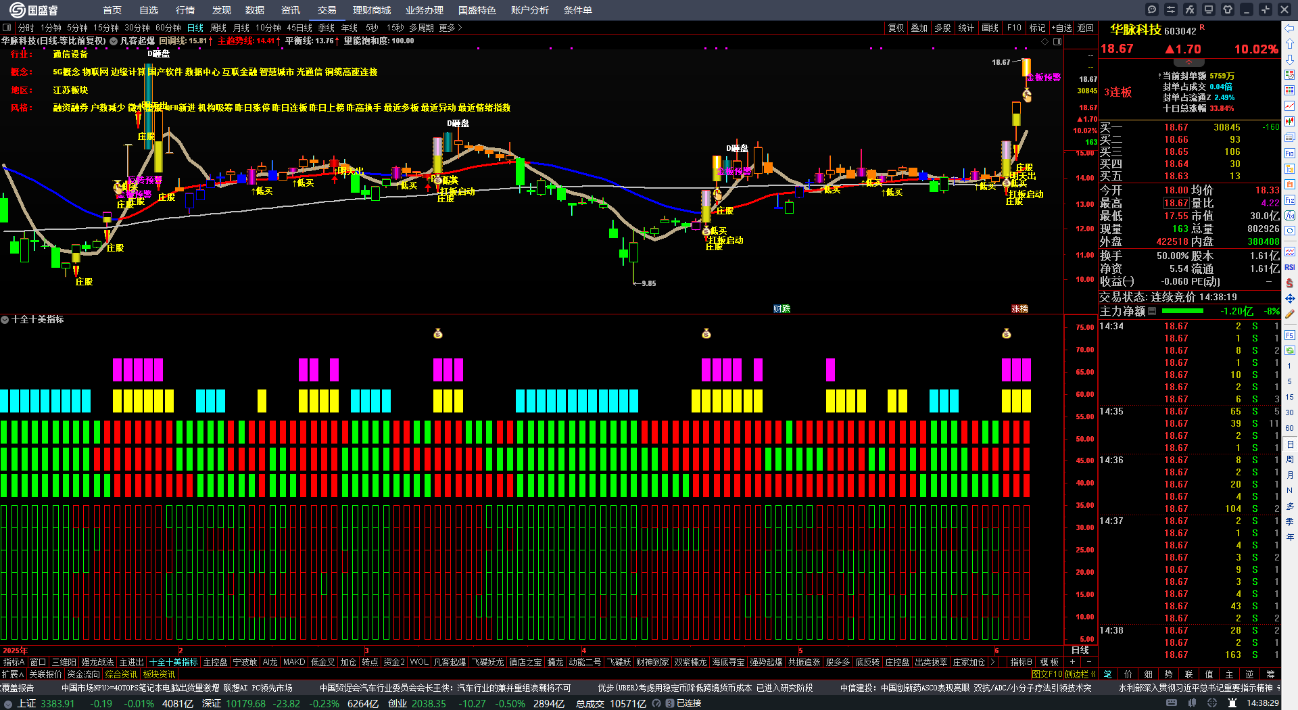The height and width of the screenshot is (710, 1298).
Task: Open the 图文F10 link
Action: (x=1047, y=674)
